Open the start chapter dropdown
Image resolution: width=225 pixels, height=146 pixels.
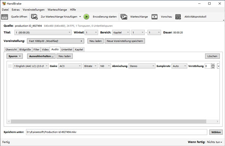[138, 33]
